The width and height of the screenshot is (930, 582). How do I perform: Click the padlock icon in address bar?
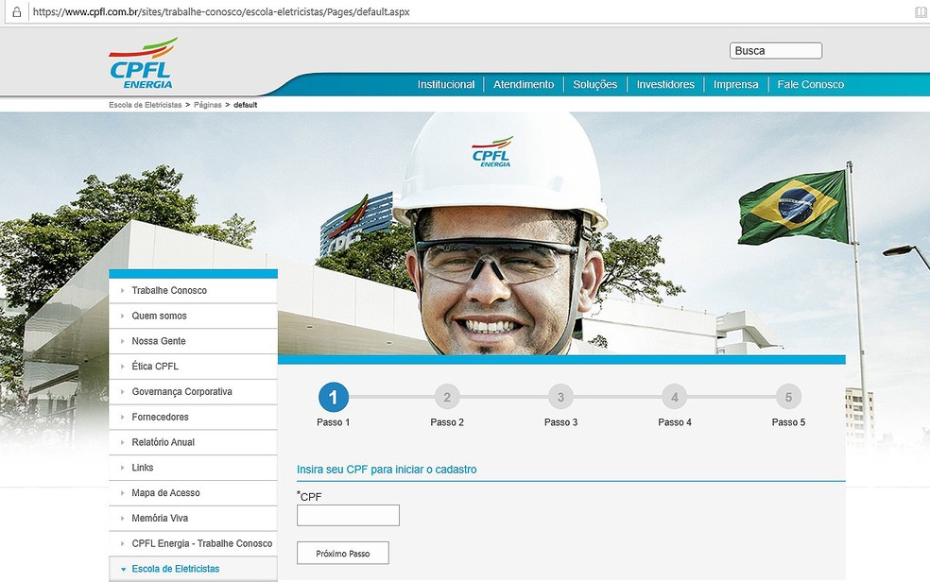pos(17,12)
